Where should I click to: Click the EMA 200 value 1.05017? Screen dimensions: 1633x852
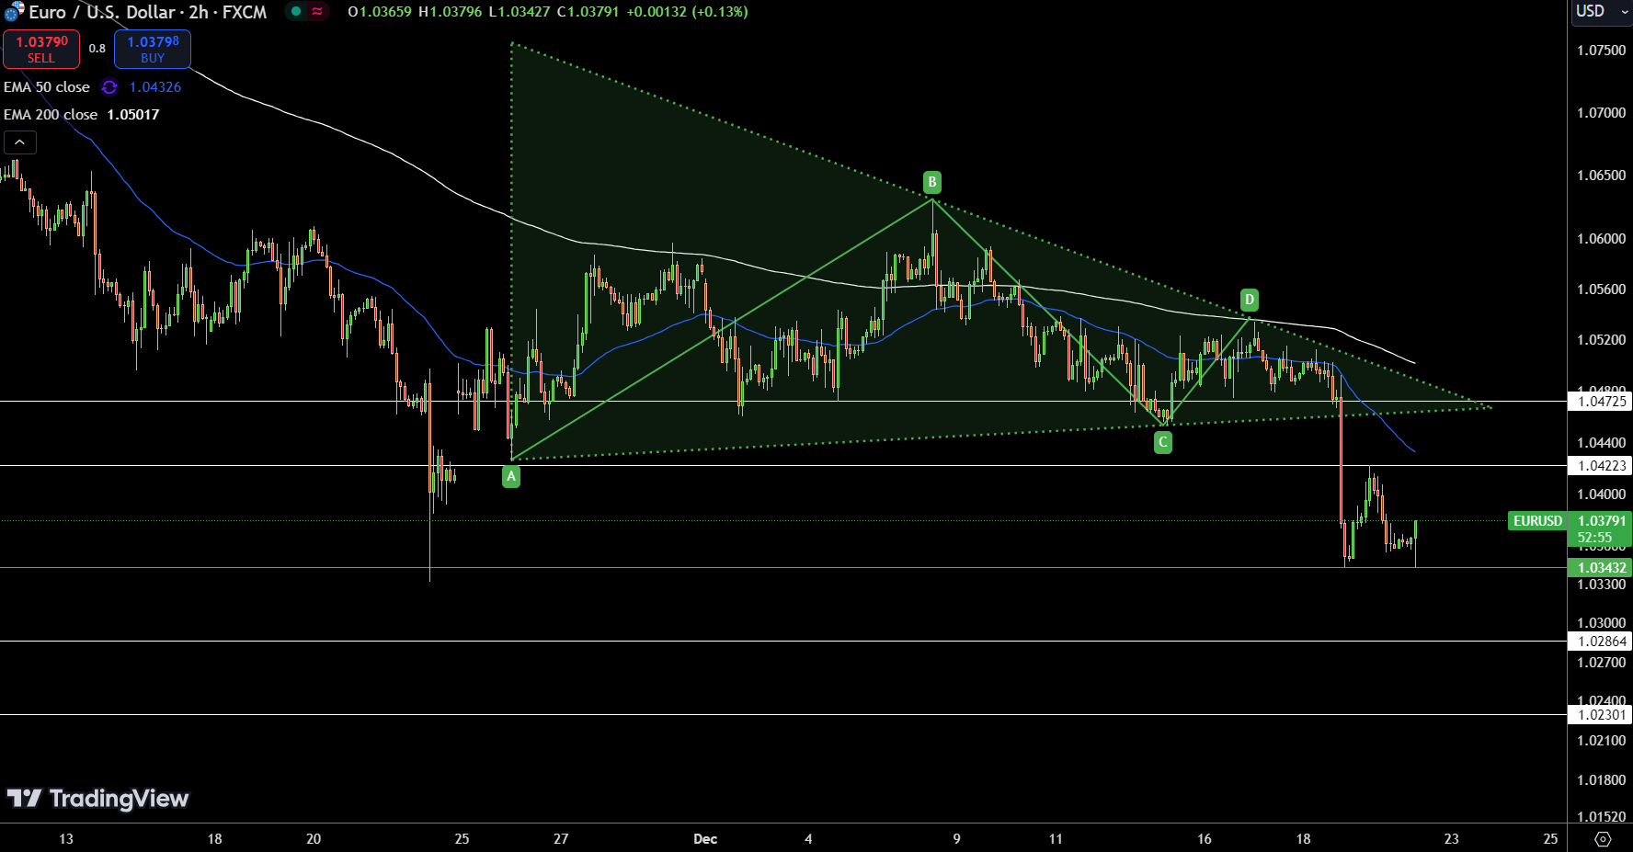(133, 115)
